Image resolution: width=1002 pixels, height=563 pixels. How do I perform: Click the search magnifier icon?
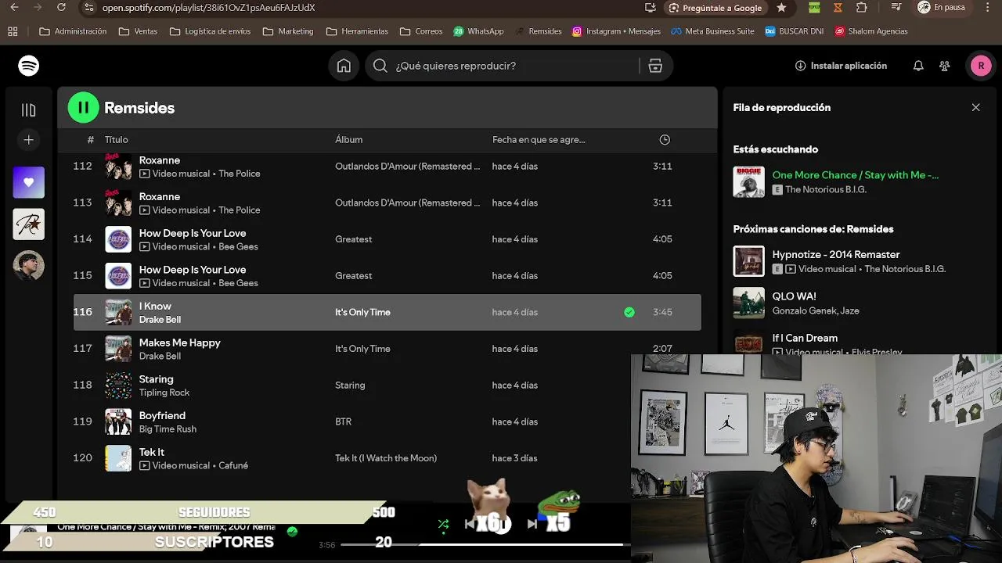point(380,66)
